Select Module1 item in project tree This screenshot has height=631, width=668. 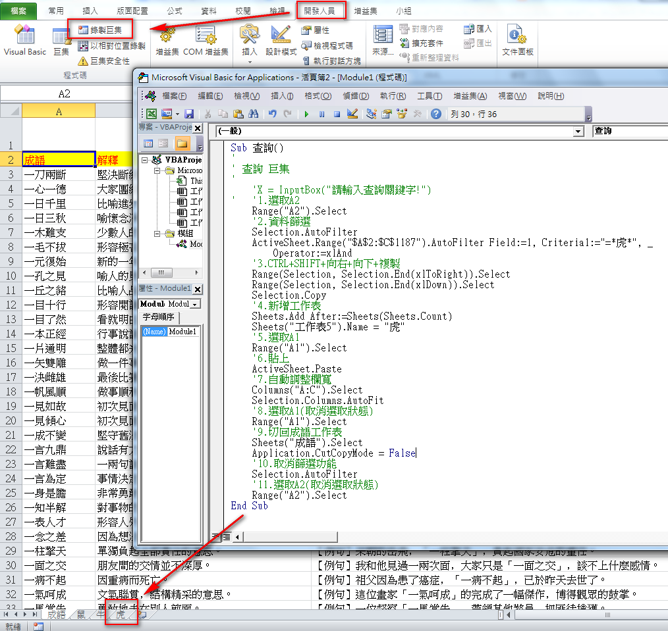190,244
